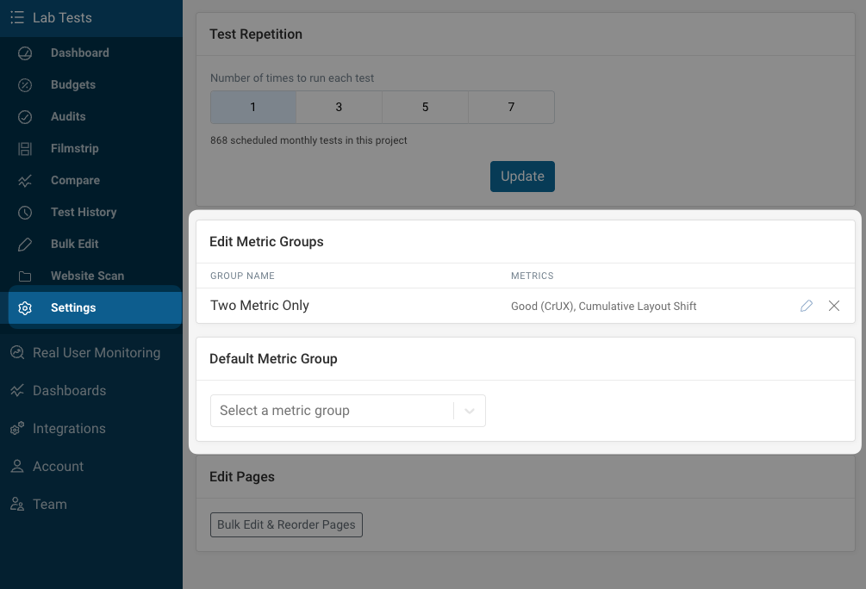Edit the Two Metric Only group with the pencil
This screenshot has width=866, height=589.
tap(807, 306)
